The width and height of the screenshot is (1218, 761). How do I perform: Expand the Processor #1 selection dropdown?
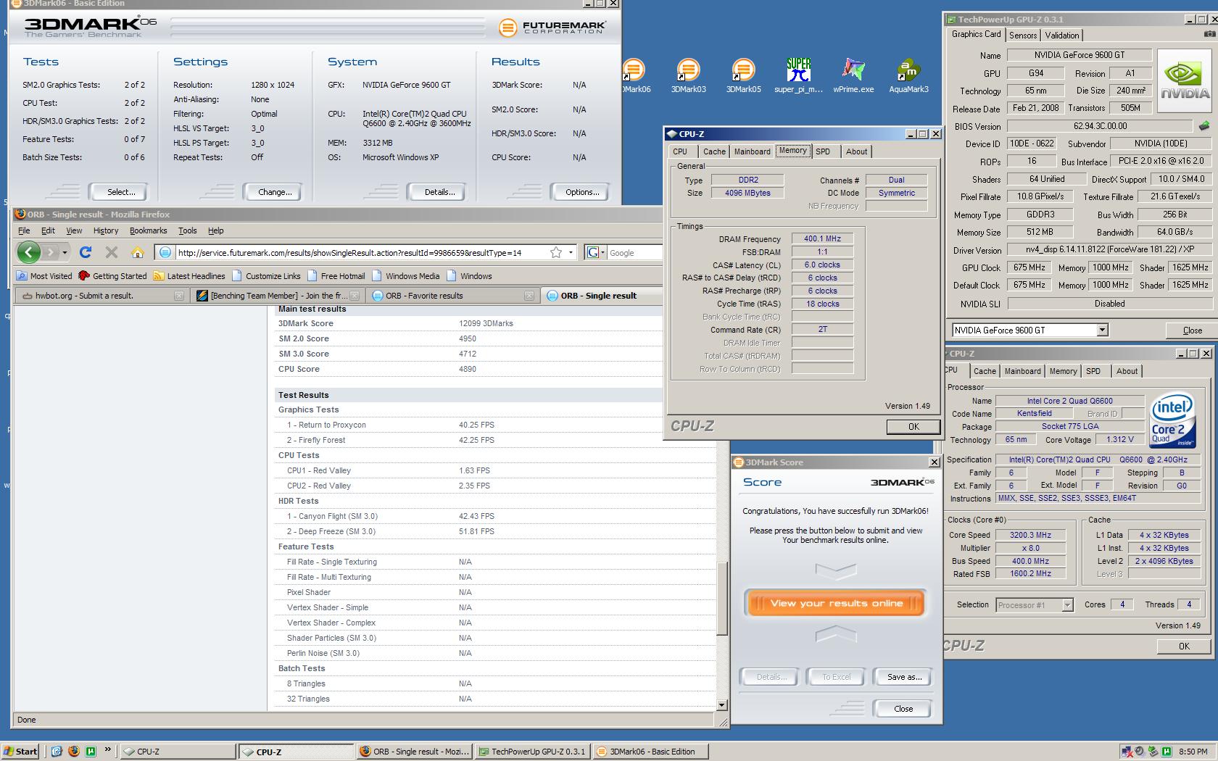(x=1067, y=605)
